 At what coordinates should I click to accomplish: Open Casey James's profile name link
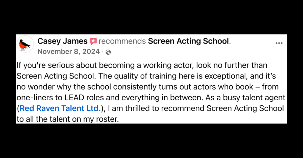(x=62, y=41)
